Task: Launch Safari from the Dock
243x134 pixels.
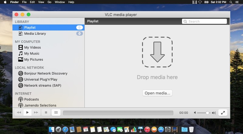Action: pyautogui.click(x=65, y=129)
